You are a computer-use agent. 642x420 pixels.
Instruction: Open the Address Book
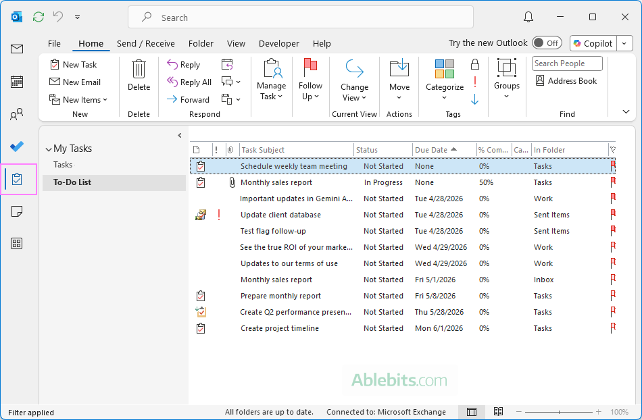coord(566,81)
